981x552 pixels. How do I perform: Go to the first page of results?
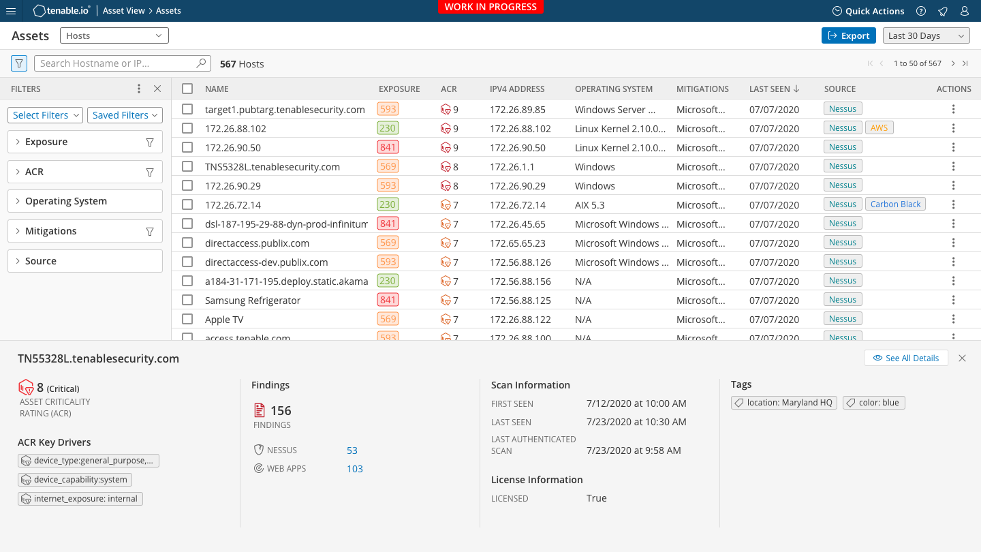(870, 63)
